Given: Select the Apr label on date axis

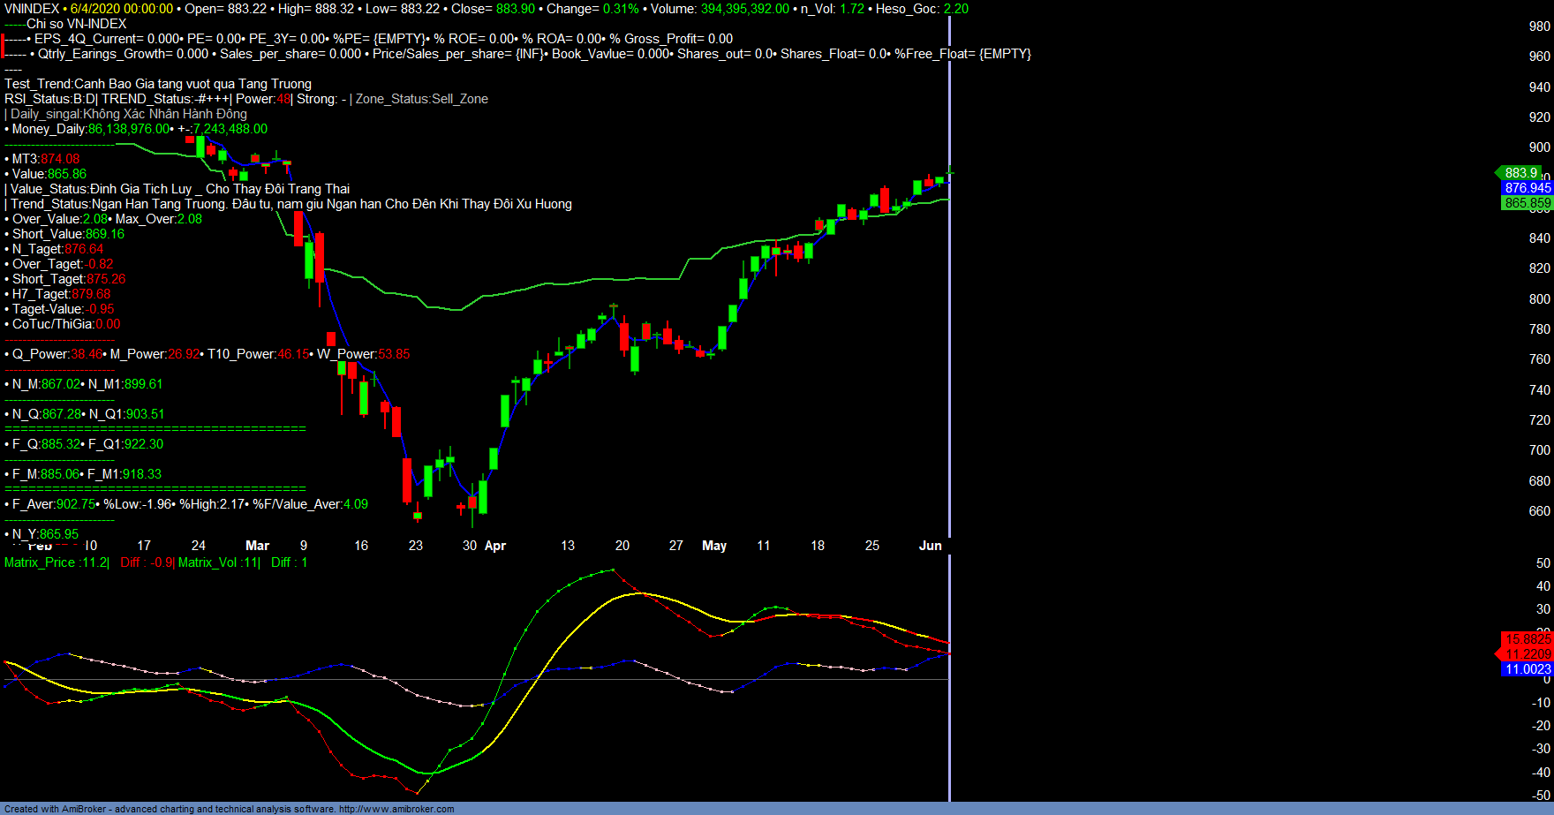Looking at the screenshot, I should (495, 546).
